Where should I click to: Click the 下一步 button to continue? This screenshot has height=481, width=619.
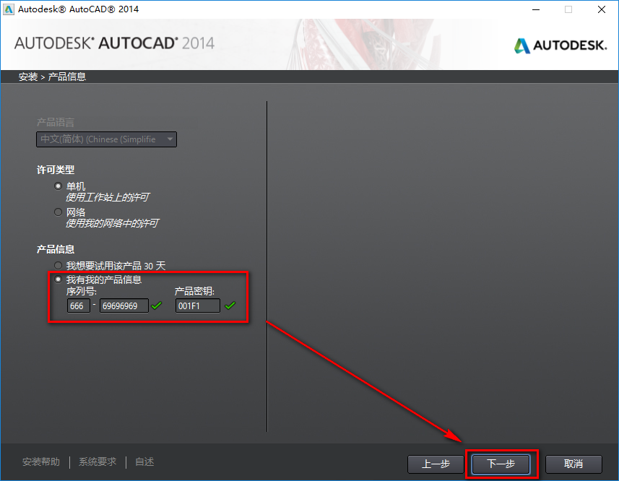pyautogui.click(x=501, y=464)
